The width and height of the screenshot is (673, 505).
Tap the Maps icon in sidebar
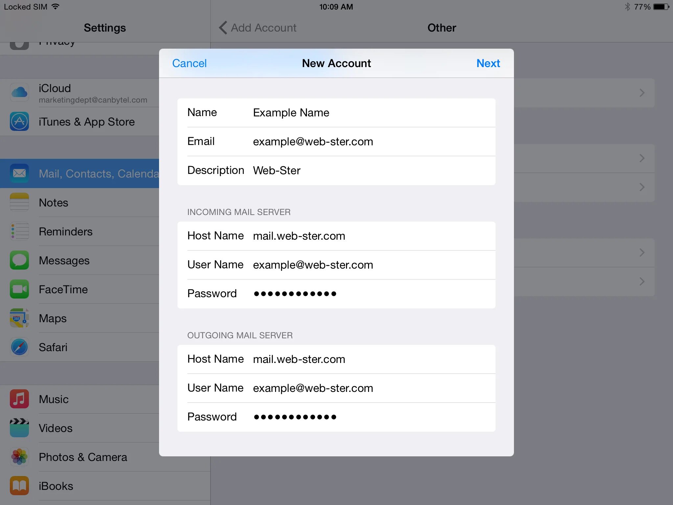[19, 318]
